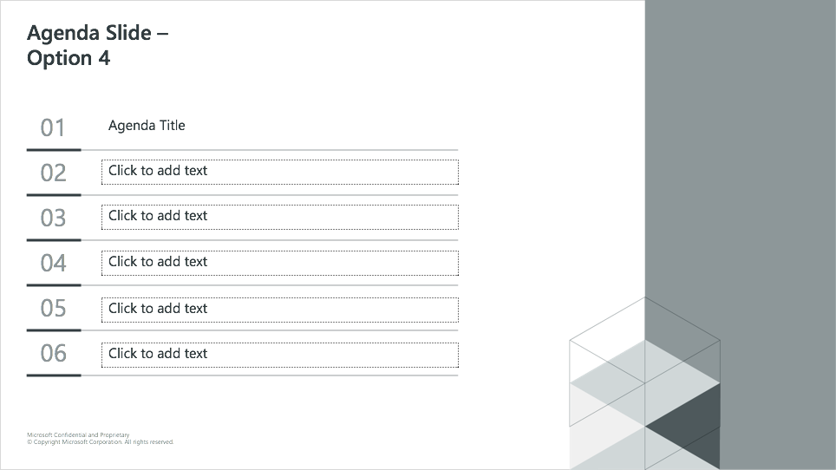This screenshot has height=470, width=836.
Task: Select the number 06 label
Action: point(53,353)
